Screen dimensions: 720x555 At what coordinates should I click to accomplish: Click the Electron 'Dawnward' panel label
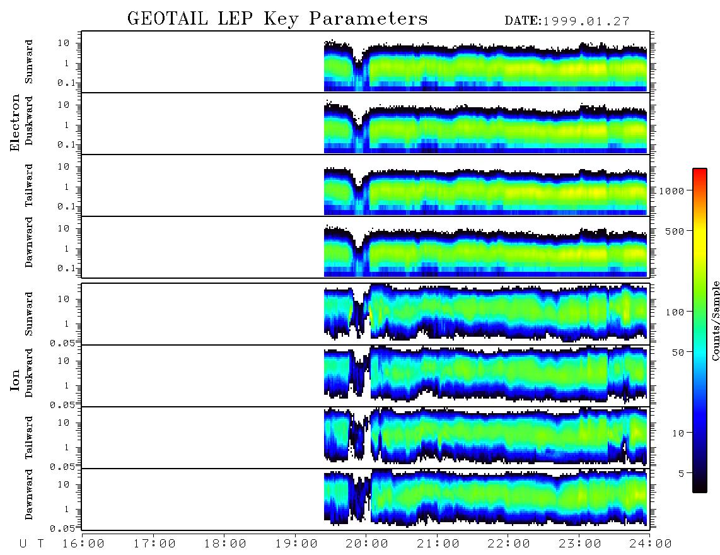(x=29, y=242)
